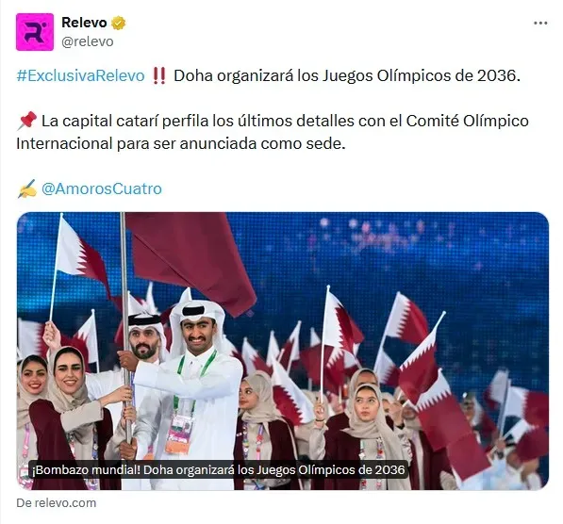Click the '¡Bombazo mundial!' headline caption
The image size is (563, 524).
218,469
